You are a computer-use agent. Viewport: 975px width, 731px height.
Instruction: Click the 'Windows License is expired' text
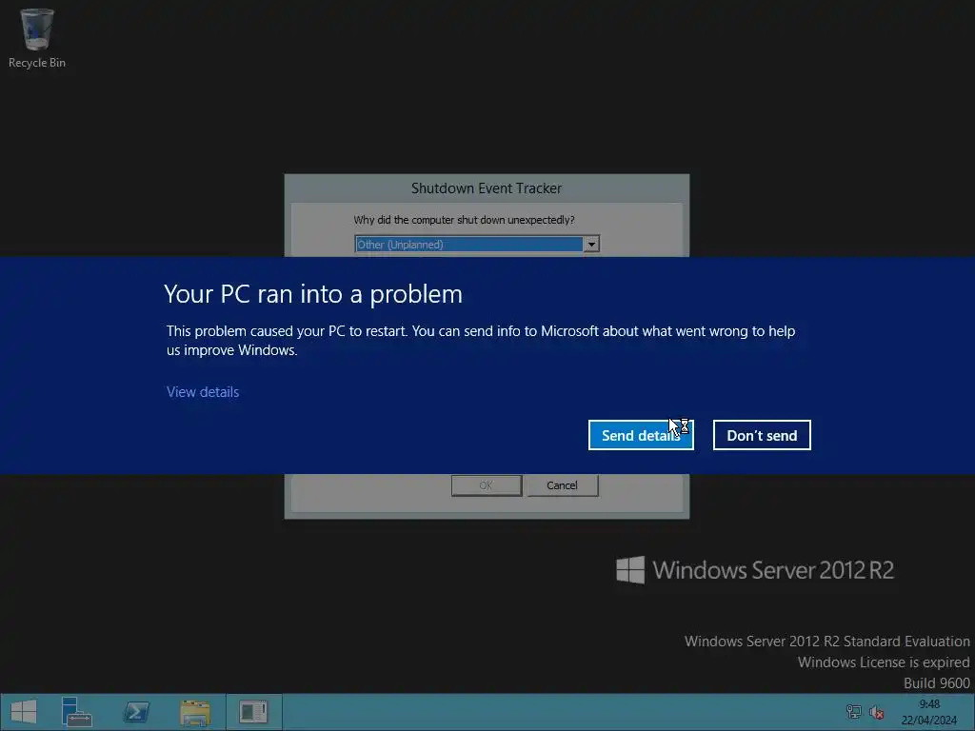tap(884, 662)
